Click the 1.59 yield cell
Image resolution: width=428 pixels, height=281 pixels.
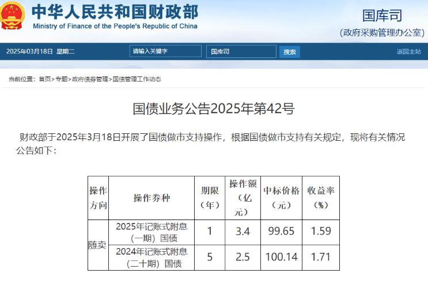point(321,232)
